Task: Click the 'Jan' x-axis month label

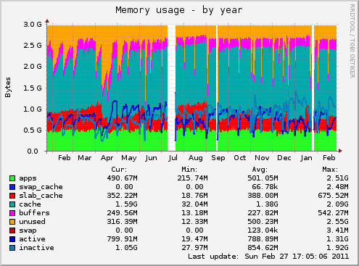Action: point(306,158)
